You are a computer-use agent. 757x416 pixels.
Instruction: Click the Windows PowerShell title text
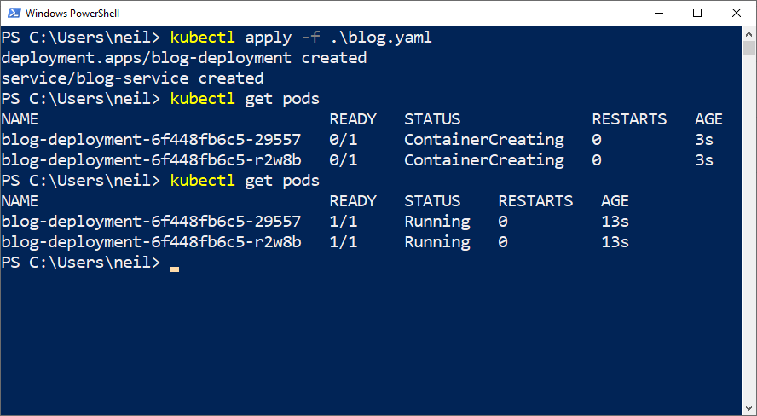point(72,14)
